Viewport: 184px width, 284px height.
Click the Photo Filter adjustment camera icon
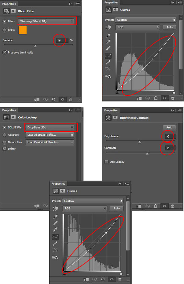(6, 11)
